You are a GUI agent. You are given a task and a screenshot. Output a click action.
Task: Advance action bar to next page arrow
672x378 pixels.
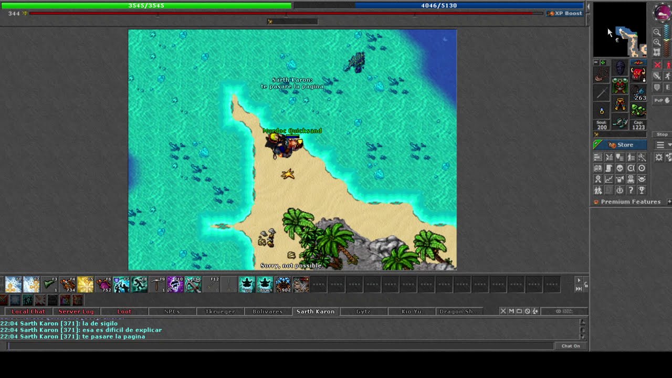[x=579, y=280]
